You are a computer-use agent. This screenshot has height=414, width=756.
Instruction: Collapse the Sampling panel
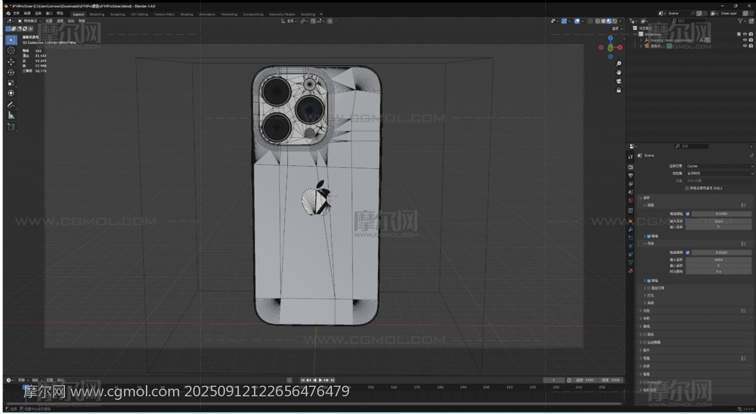click(640, 198)
